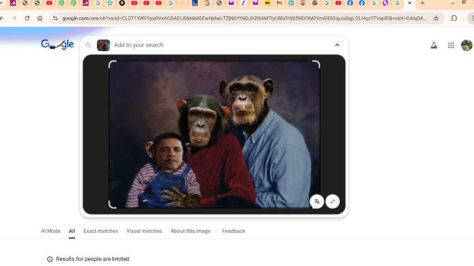Grab the top-right crop corner handle
This screenshot has height=266, width=474.
coord(316,64)
